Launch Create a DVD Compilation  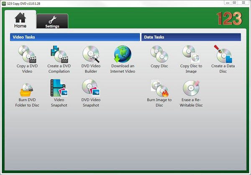click(59, 55)
